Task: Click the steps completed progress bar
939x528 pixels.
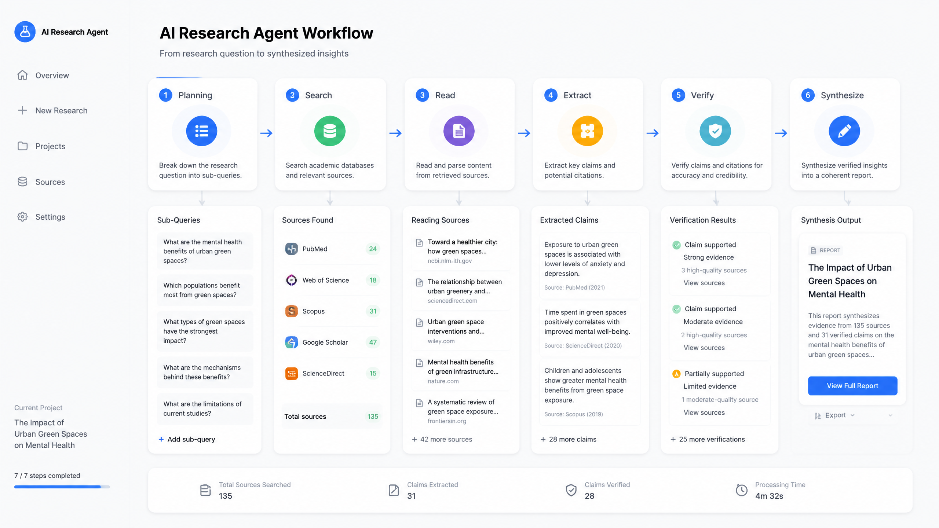Action: click(62, 487)
